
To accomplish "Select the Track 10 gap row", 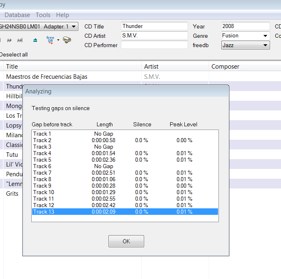I will [x=125, y=192].
